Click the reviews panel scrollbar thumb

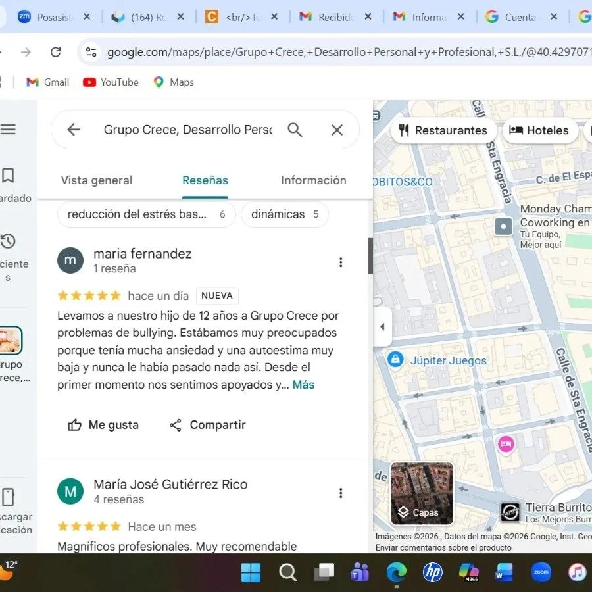point(370,256)
